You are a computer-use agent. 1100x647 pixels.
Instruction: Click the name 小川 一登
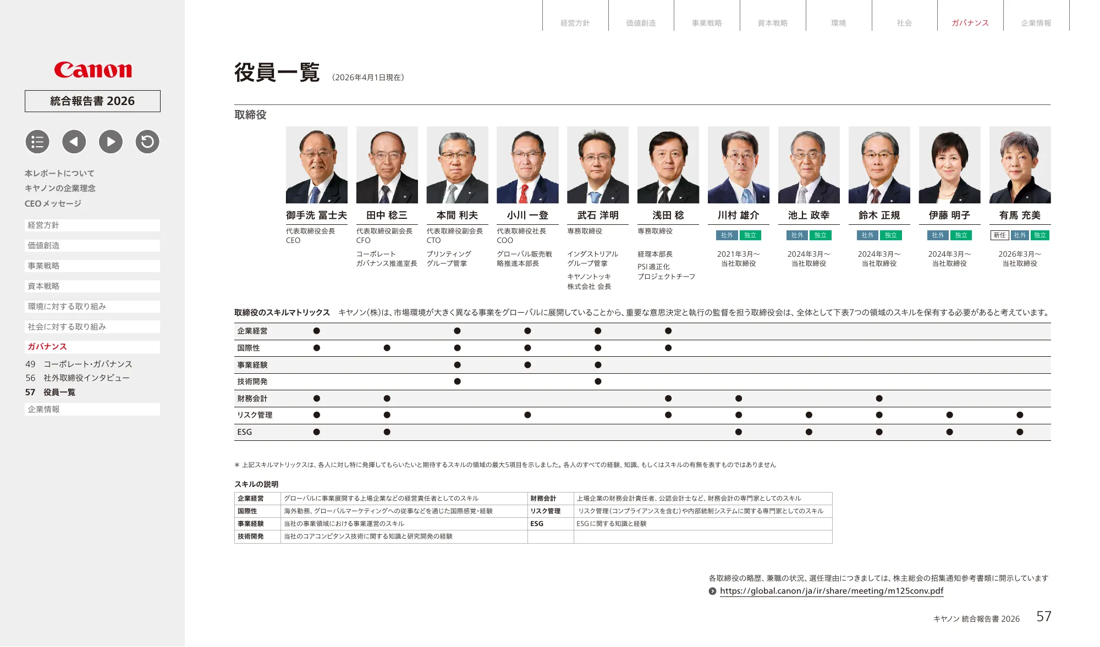pyautogui.click(x=527, y=215)
